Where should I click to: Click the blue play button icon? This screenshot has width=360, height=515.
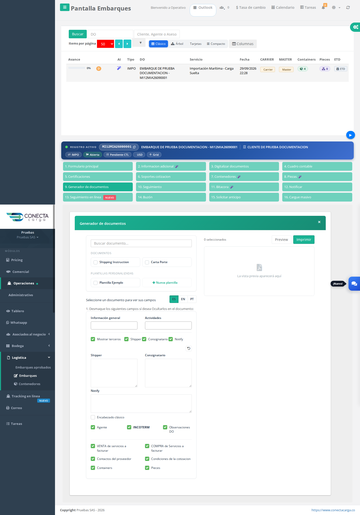350,135
